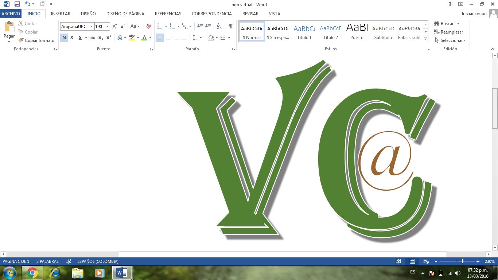Expand the styles gallery more arrow
Viewport: 498px width, 280px height.
pos(425,39)
